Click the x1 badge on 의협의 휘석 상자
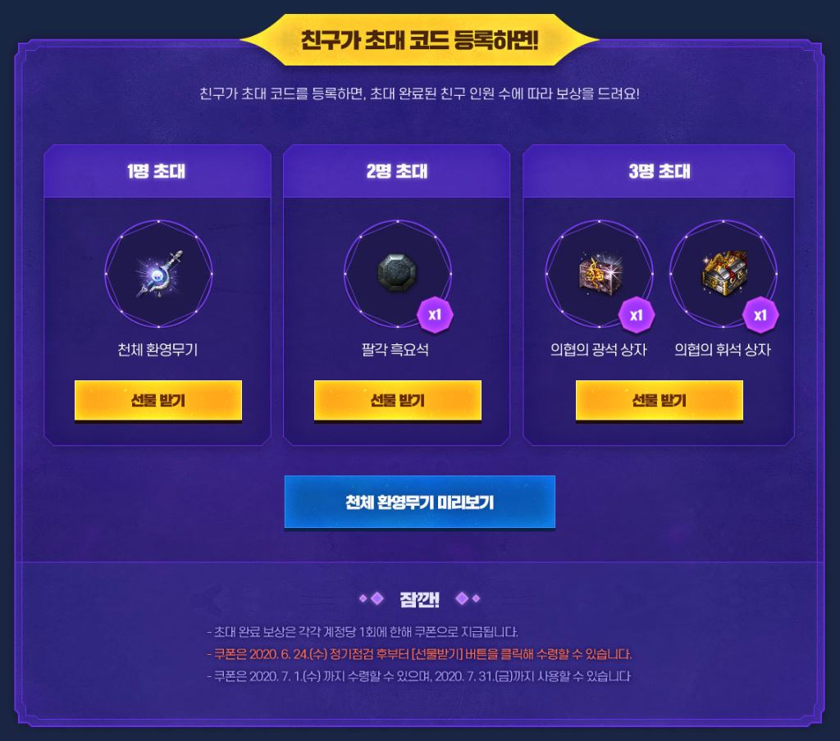The width and height of the screenshot is (840, 741). point(760,315)
